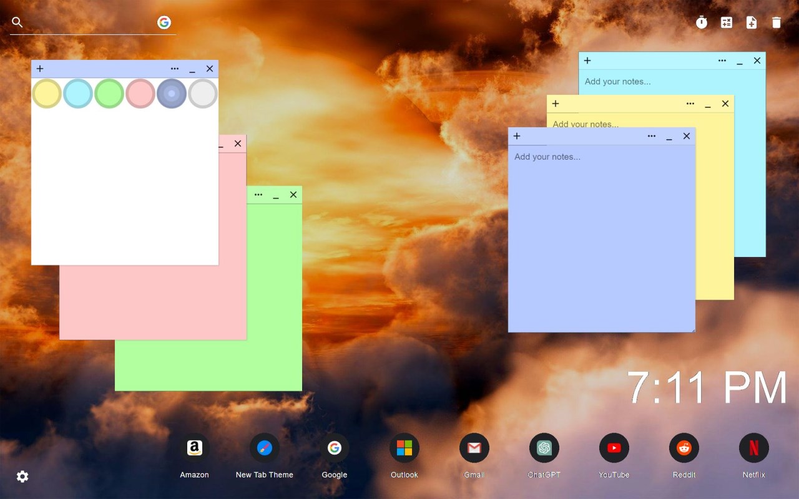Image resolution: width=799 pixels, height=499 pixels.
Task: Open the three-dot menu on the purple note
Action: (x=652, y=136)
